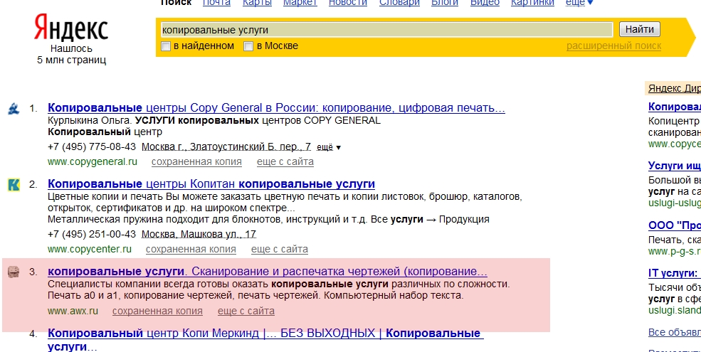Open еще с сайта for copygeneral.ru
The image size is (701, 352).
point(285,161)
